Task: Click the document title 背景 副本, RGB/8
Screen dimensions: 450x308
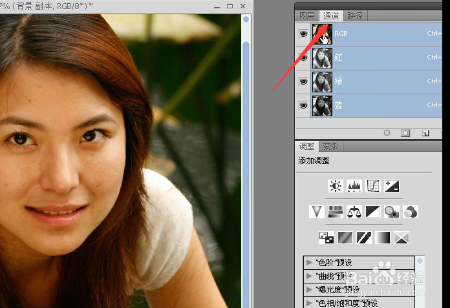Action: pyautogui.click(x=51, y=6)
